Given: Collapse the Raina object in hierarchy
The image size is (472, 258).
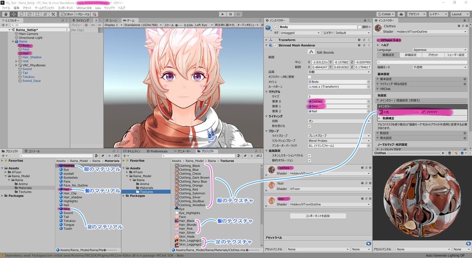Looking at the screenshot, I should 13,41.
